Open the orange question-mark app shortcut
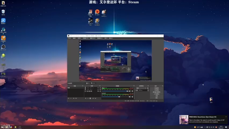Screen dimensions: 229x129 point(3,39)
